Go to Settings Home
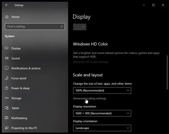This screenshot has height=134, width=169. point(35,17)
